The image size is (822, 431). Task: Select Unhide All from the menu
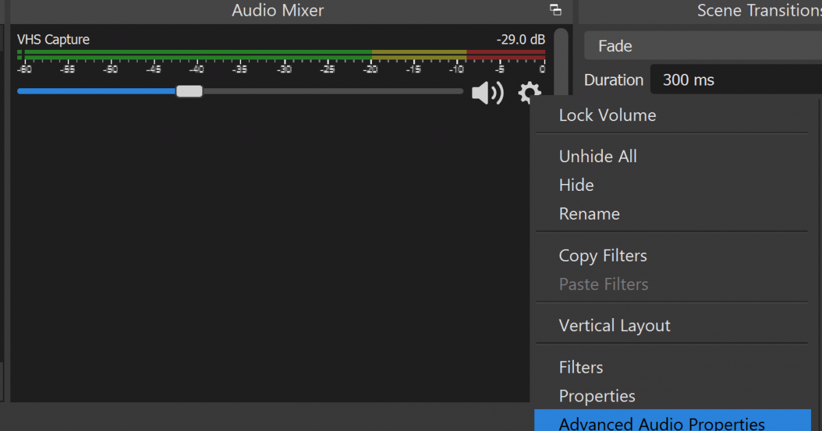tap(597, 157)
